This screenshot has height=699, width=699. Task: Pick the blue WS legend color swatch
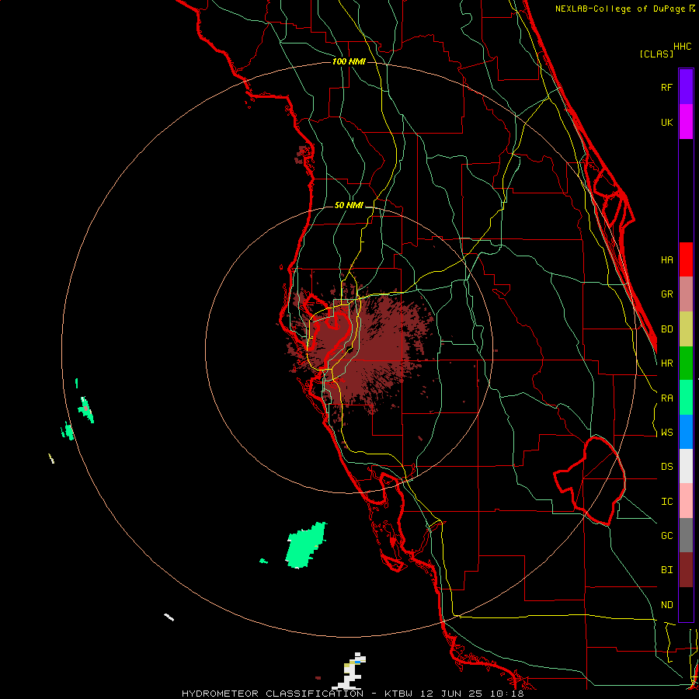tap(686, 432)
